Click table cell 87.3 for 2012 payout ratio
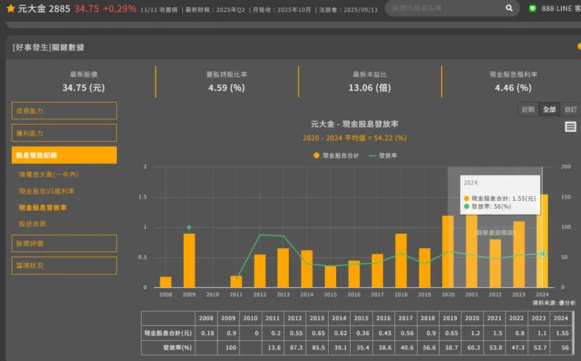Screen dimensions: 581x361 point(296,348)
